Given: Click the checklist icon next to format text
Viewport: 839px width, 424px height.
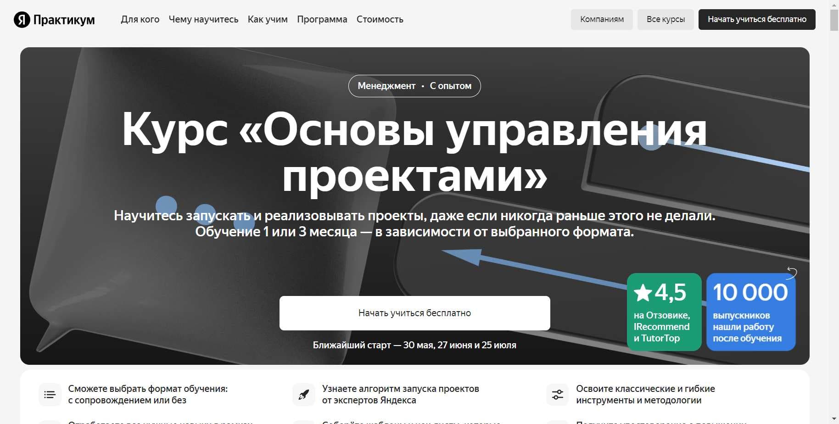Looking at the screenshot, I should 50,394.
